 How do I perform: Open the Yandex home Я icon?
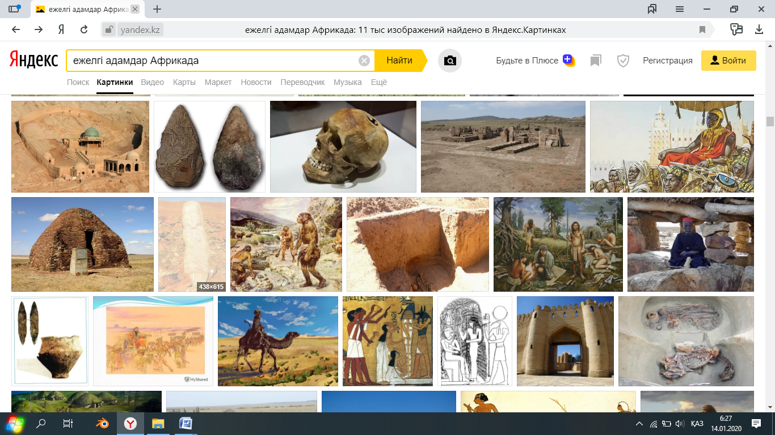[x=61, y=30]
